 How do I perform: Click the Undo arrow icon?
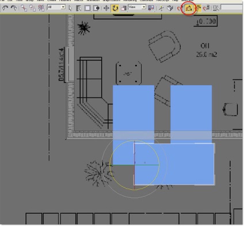[x=5, y=8]
